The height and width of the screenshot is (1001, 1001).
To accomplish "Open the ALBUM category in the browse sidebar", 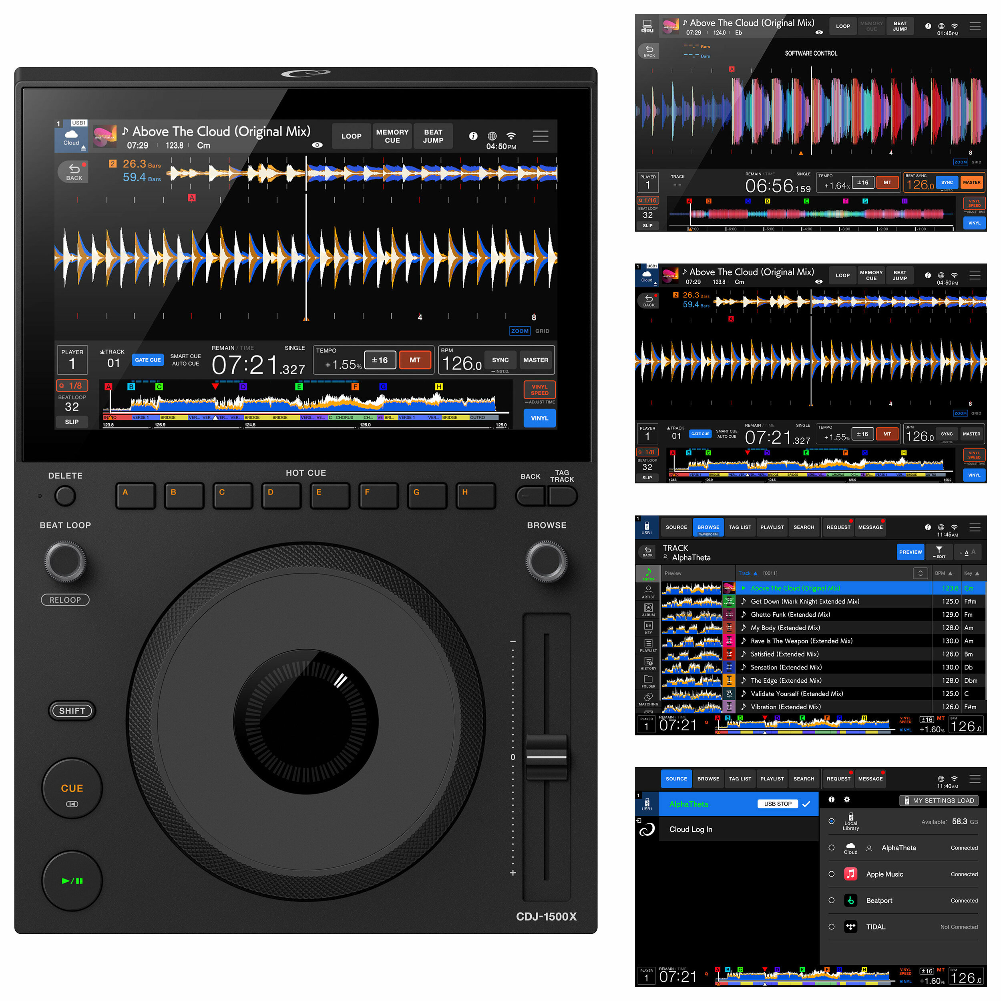I will pyautogui.click(x=648, y=610).
